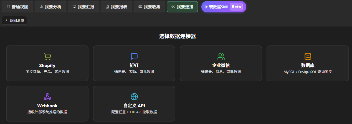Click the Webhook connector title
Viewport: 352px width, 124px height.
(47, 106)
